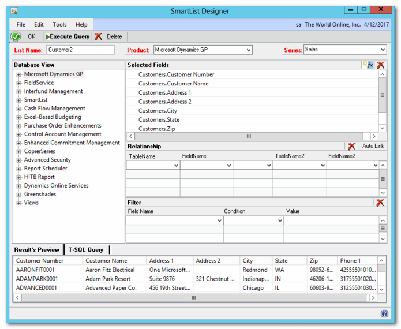Click scroll down arrow in Selected Fields
The height and width of the screenshot is (329, 401).
tap(383, 128)
